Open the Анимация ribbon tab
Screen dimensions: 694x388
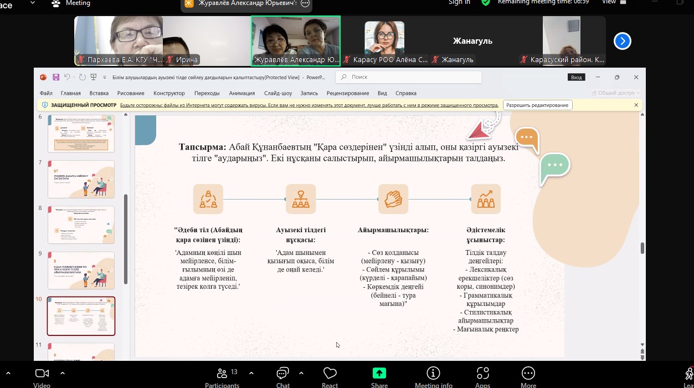[x=241, y=93]
